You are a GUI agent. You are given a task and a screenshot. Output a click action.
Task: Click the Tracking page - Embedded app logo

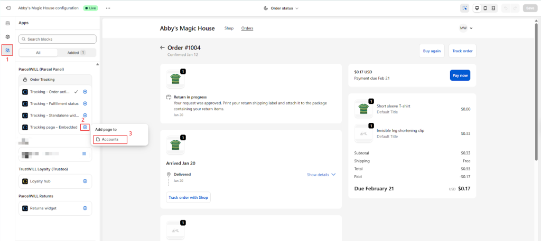(x=25, y=128)
